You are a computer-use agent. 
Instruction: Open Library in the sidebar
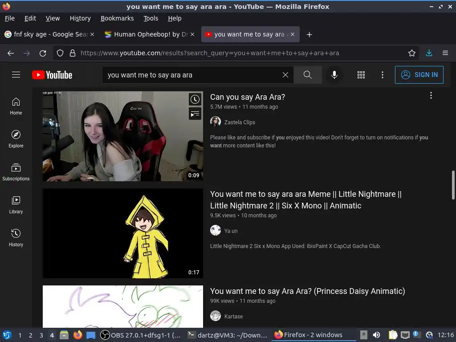(16, 205)
